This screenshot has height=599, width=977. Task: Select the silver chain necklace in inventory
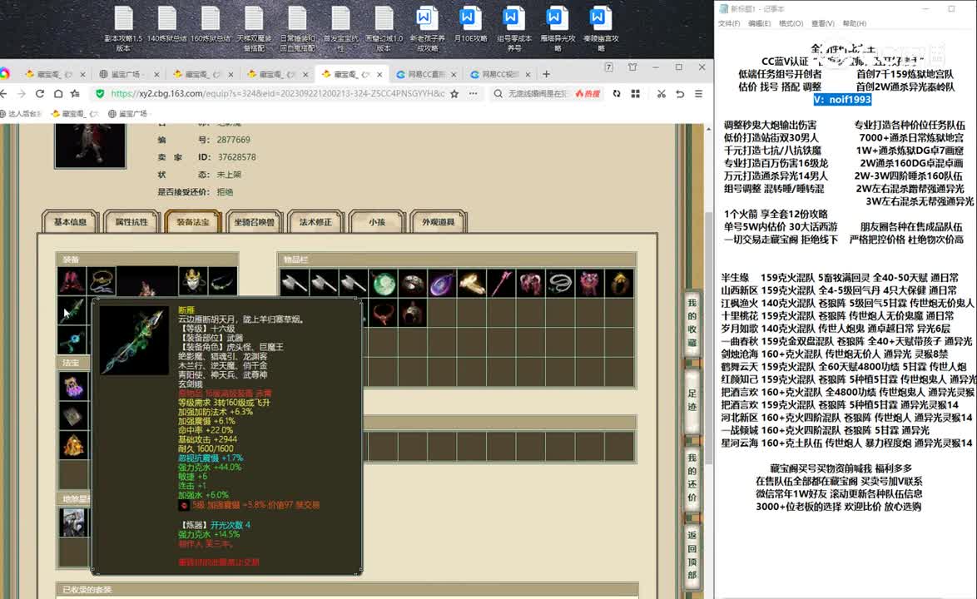pos(560,284)
